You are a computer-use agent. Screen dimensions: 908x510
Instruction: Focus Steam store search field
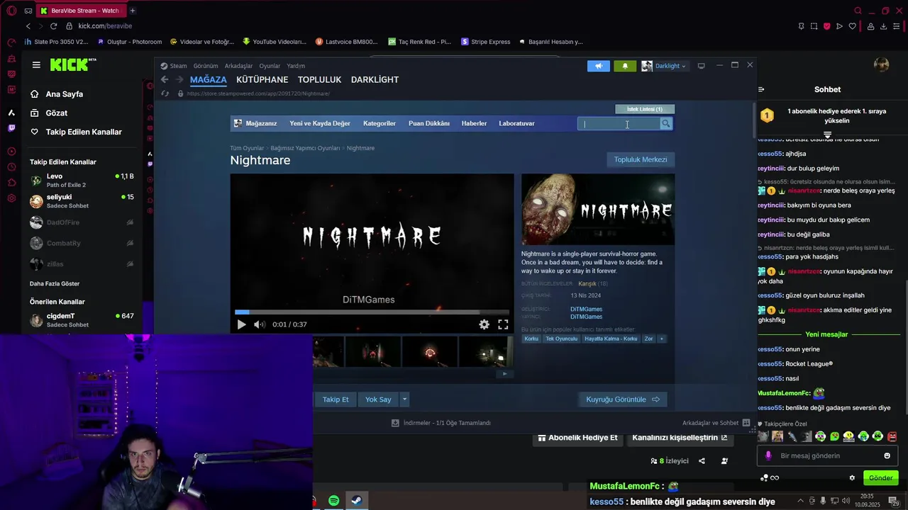point(619,124)
